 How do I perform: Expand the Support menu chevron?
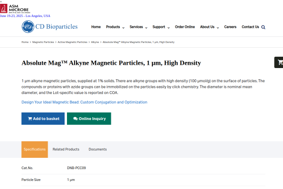pyautogui.click(x=168, y=28)
